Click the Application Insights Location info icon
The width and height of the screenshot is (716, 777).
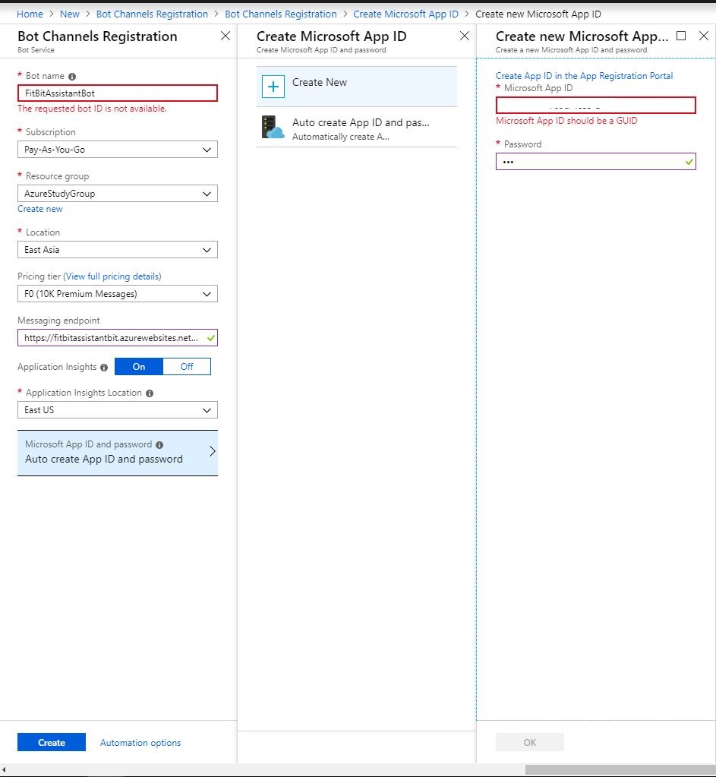click(x=150, y=393)
